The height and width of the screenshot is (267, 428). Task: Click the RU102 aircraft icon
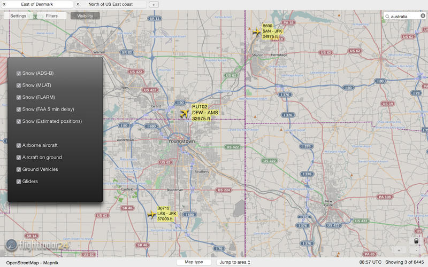click(185, 113)
